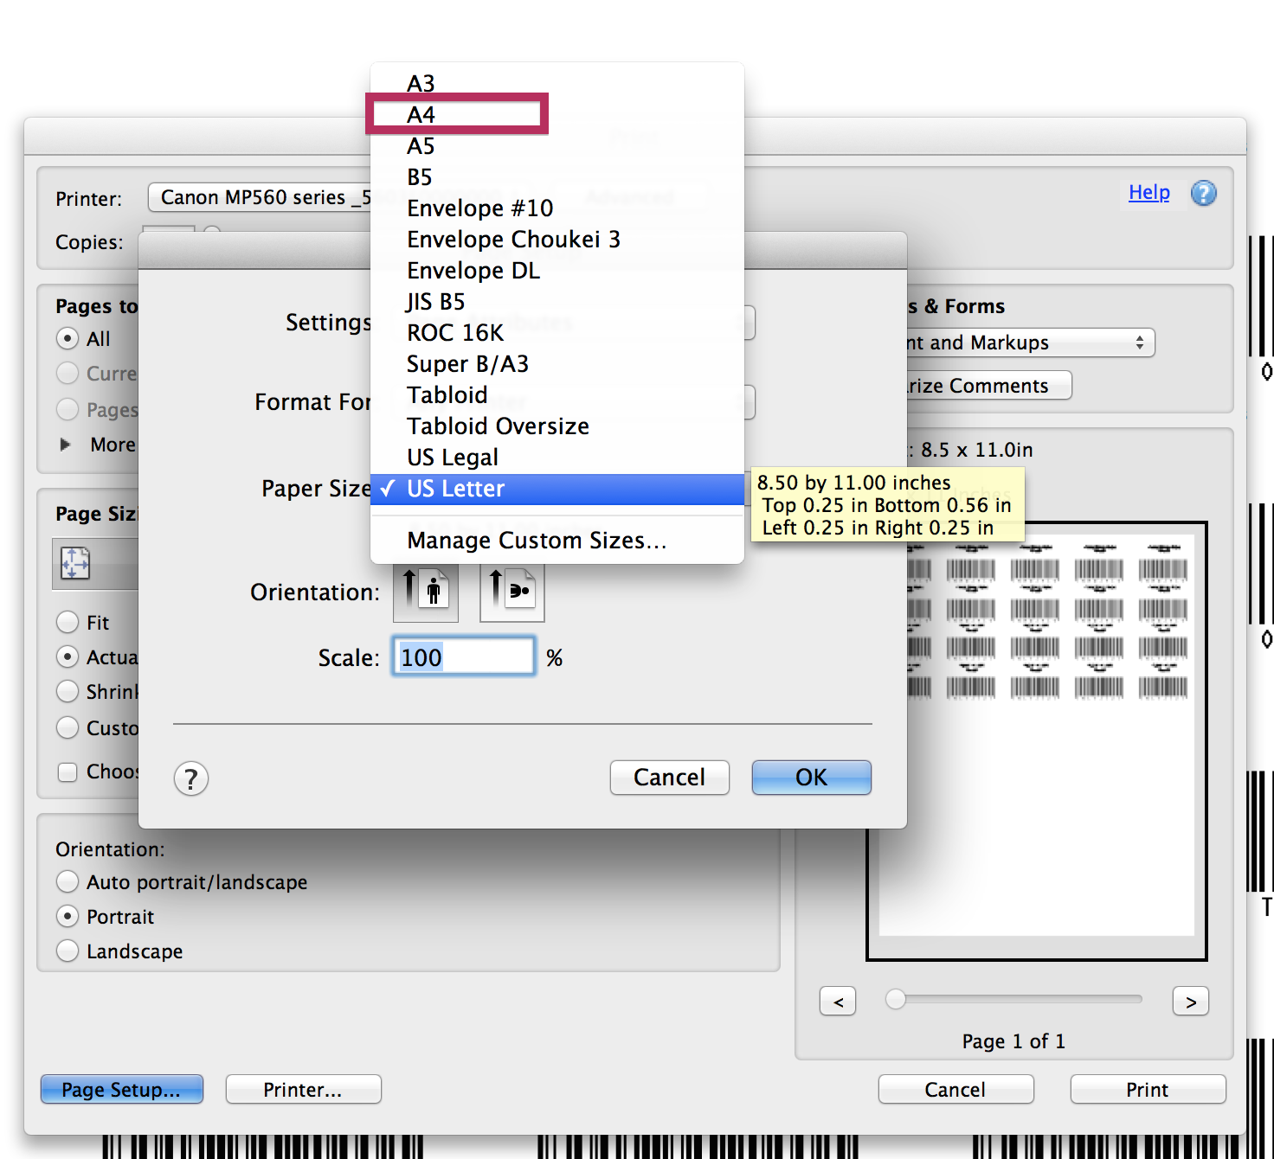The image size is (1274, 1159).
Task: Open the Canon MP560 printer dropdown
Action: click(260, 197)
